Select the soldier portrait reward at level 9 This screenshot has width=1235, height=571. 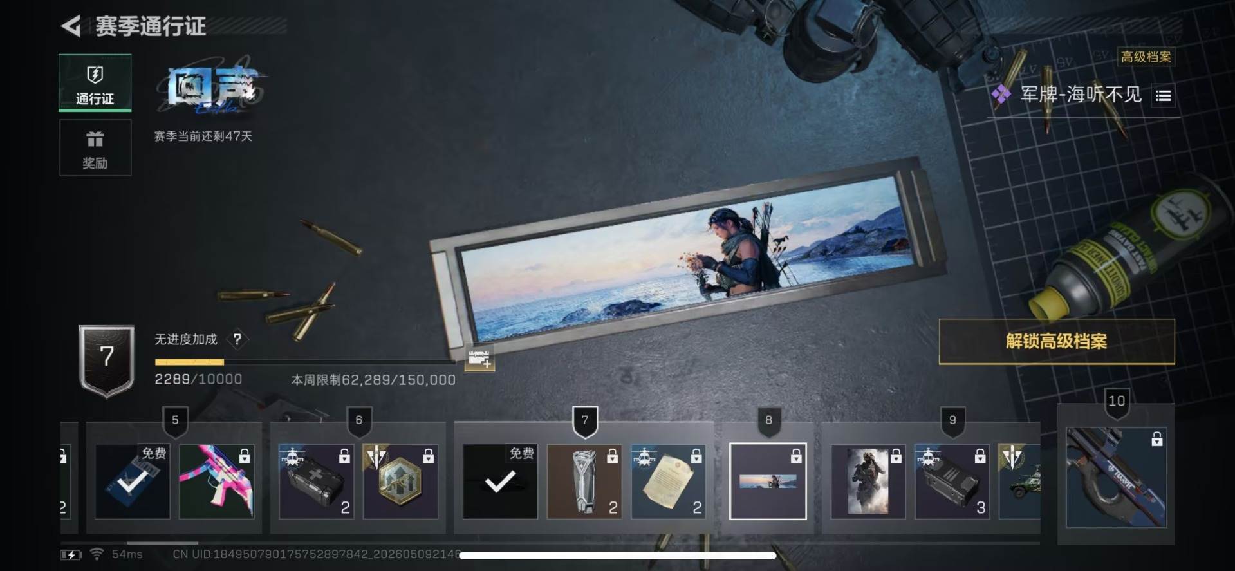coord(868,482)
